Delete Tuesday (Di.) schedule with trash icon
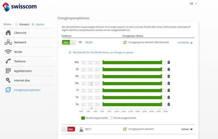 169,69
